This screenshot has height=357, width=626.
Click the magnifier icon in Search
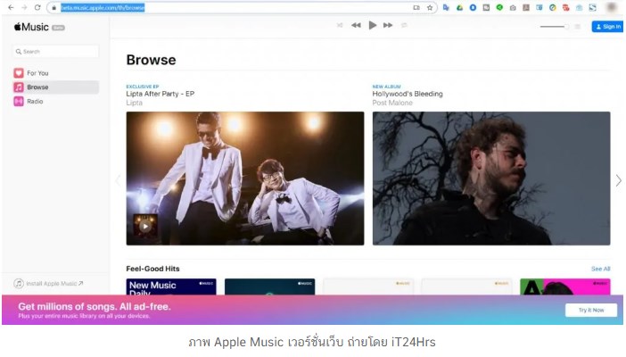click(x=19, y=52)
